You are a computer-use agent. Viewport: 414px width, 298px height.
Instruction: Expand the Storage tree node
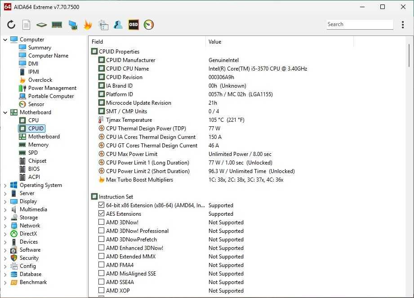[5, 218]
